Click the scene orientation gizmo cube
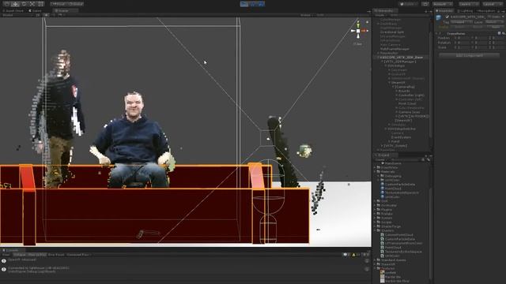Screen dimensions: 506x284 click(358, 31)
